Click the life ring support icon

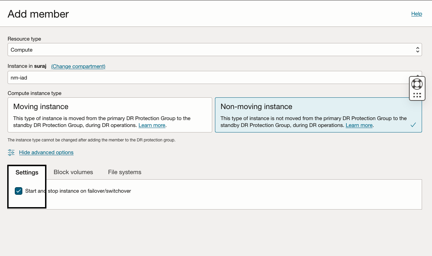pyautogui.click(x=417, y=84)
